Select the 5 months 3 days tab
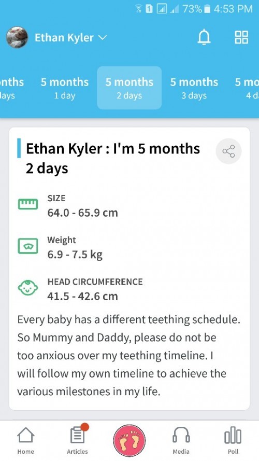Screen dimensions: 259x461 (194, 88)
